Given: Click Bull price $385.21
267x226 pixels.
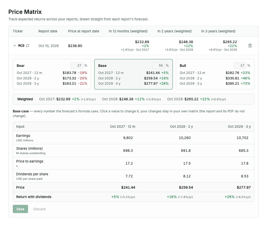Looking at the screenshot, I should pyautogui.click(x=232, y=84).
